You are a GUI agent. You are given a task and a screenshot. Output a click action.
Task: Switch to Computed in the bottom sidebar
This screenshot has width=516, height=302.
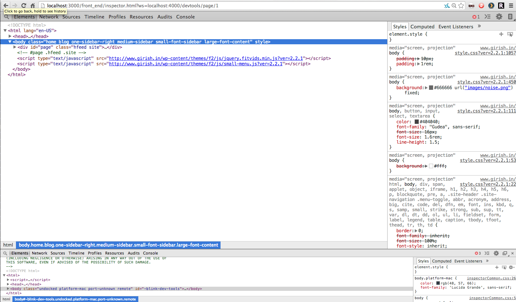[442, 261]
